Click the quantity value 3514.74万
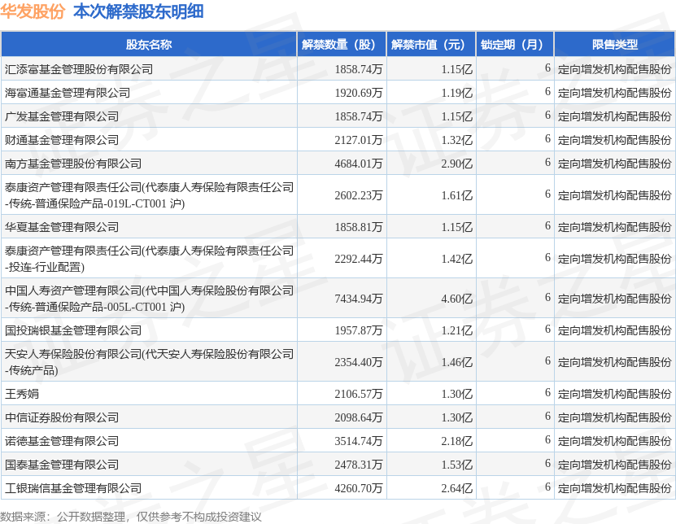The height and width of the screenshot is (524, 676). [x=359, y=441]
